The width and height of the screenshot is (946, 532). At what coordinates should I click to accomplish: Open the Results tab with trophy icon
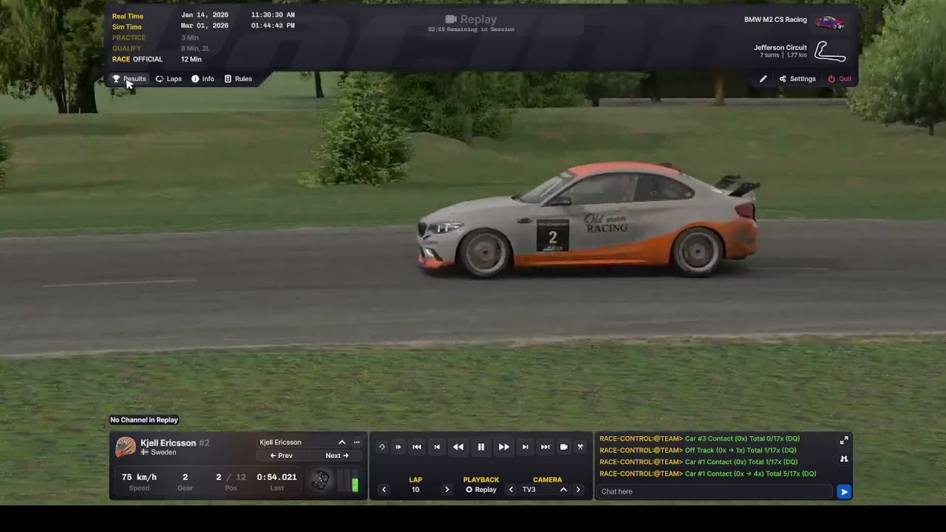129,79
